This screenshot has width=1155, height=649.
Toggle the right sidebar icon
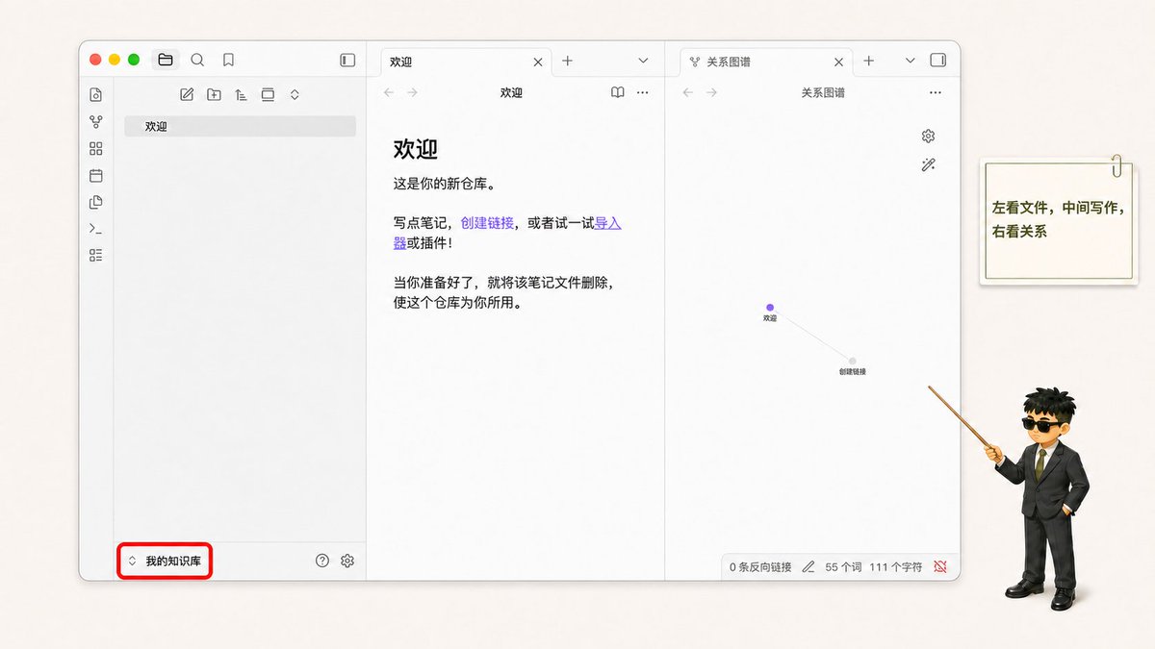(937, 60)
